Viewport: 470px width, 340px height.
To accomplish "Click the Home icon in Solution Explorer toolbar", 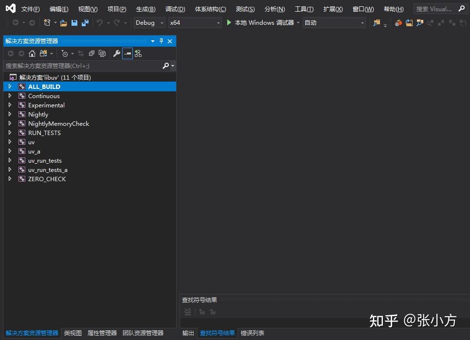I will pyautogui.click(x=32, y=53).
